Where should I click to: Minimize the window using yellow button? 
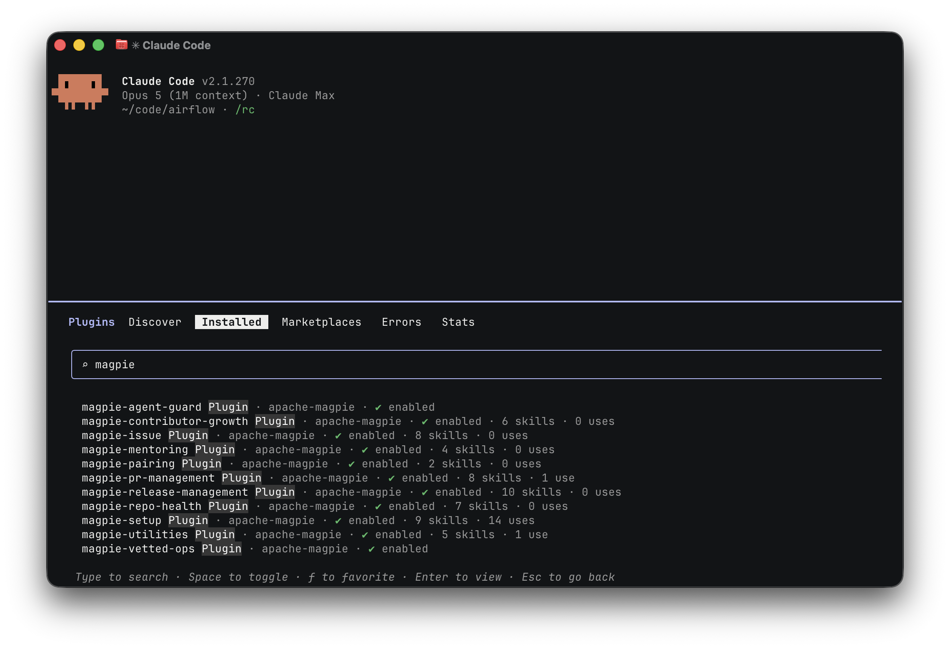79,45
